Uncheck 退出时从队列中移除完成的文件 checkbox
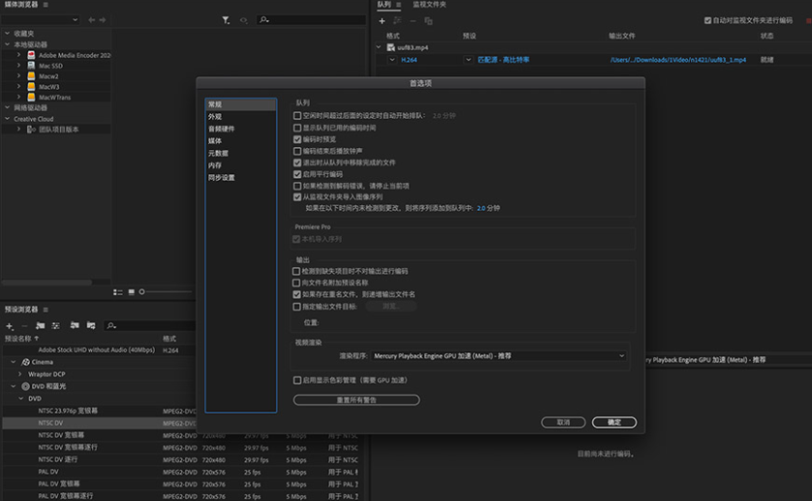Screen dimensions: 812x501 (297, 162)
